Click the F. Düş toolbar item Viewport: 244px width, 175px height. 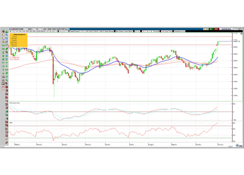pos(105,31)
